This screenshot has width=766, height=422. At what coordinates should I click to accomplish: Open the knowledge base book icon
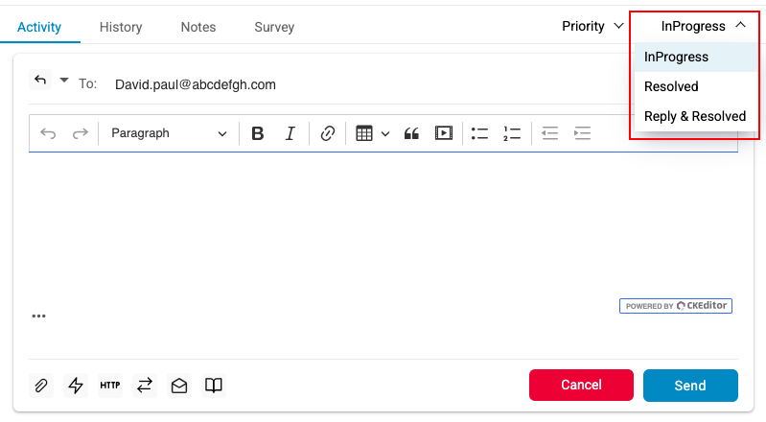[x=214, y=386]
